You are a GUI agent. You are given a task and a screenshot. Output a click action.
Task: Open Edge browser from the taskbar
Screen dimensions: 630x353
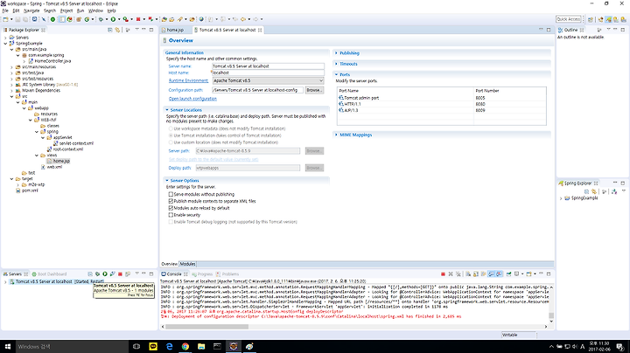(x=169, y=346)
